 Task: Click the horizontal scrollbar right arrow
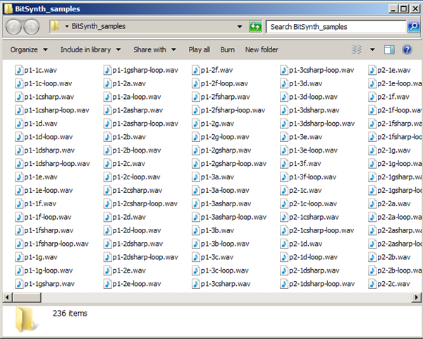pyautogui.click(x=416, y=297)
